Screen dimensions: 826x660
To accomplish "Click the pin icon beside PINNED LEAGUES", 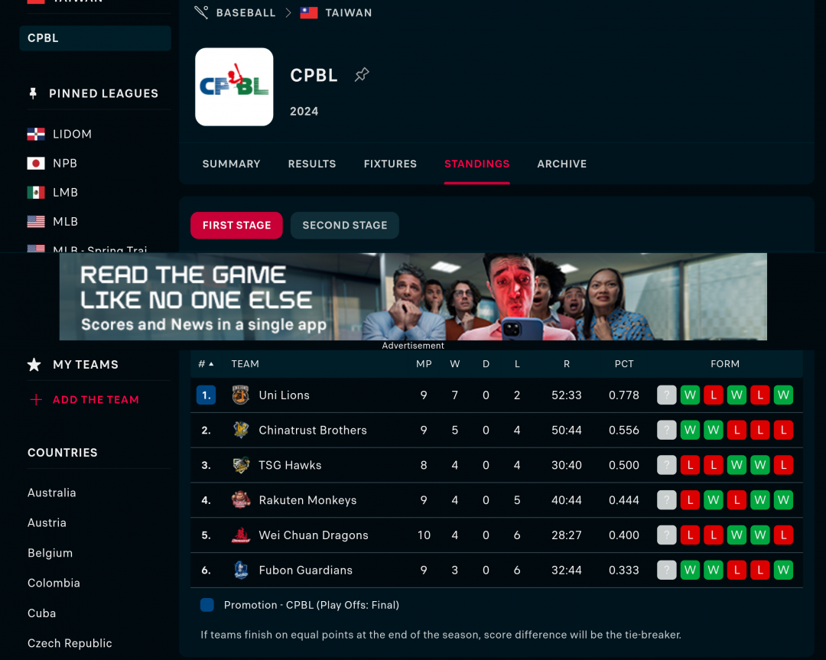I will coord(33,93).
